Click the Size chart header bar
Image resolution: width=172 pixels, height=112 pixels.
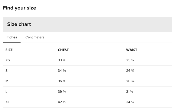pyautogui.click(x=87, y=24)
